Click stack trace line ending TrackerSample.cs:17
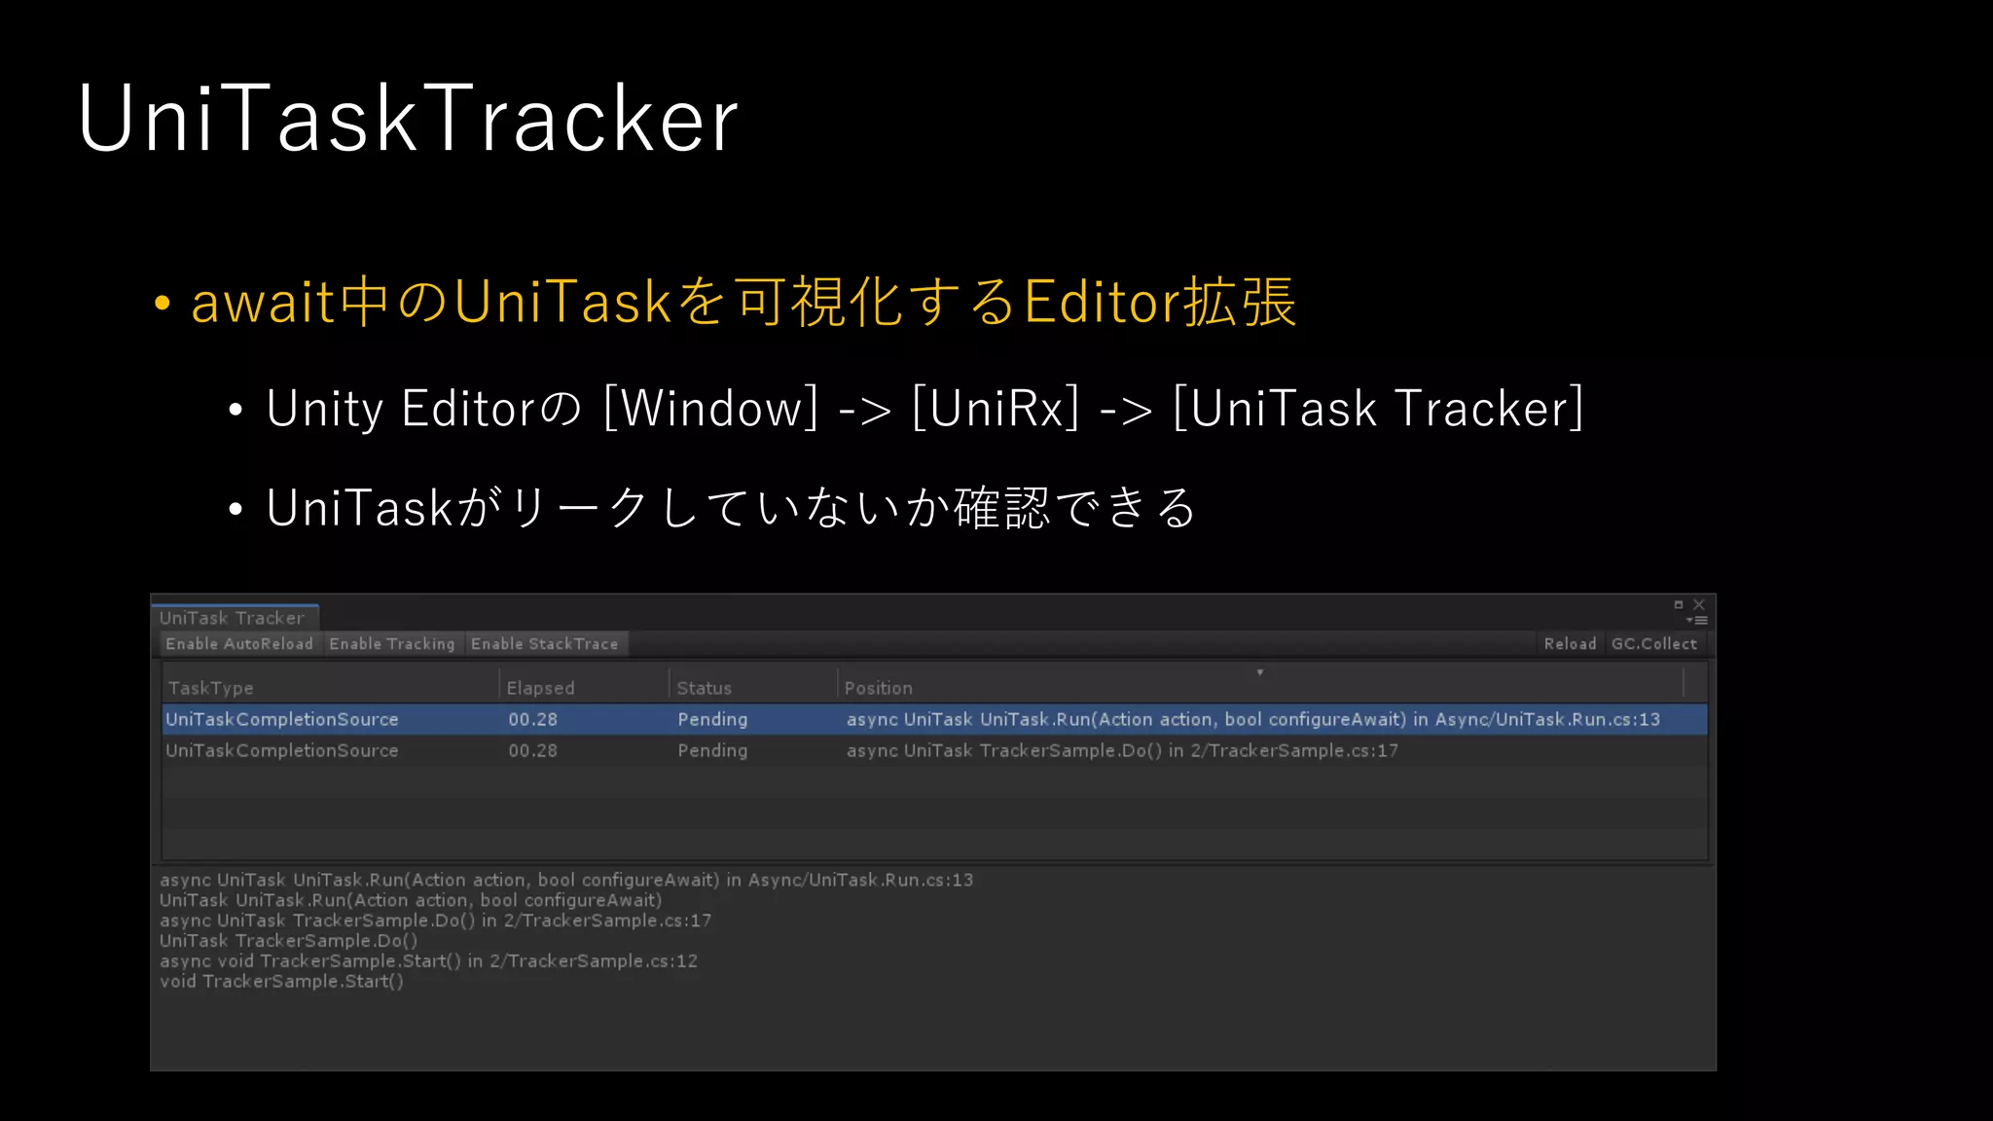 pos(435,921)
